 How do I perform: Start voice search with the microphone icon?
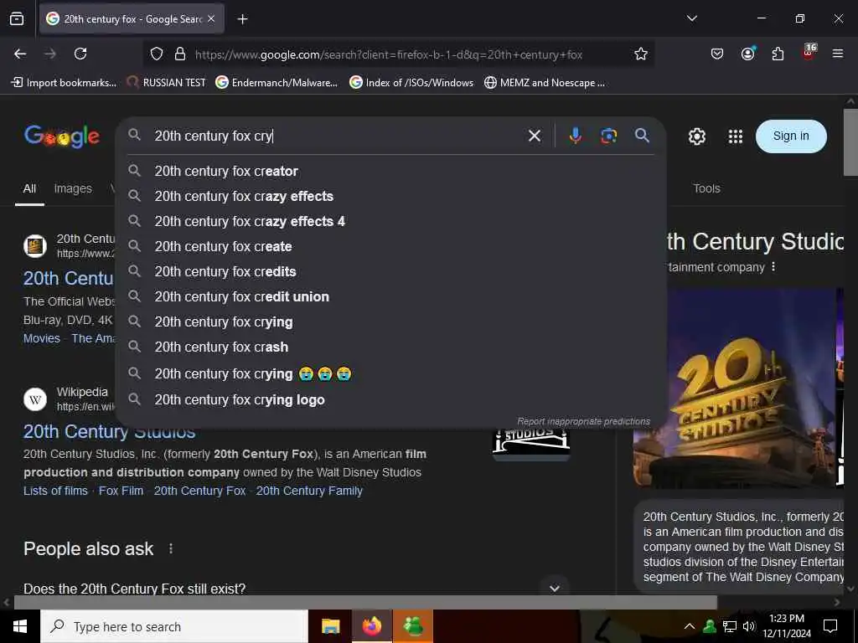[575, 135]
